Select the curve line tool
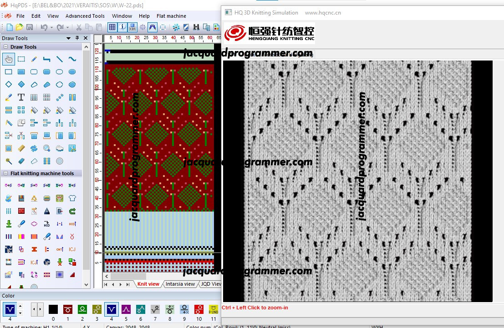Image resolution: width=504 pixels, height=328 pixels. coord(72,59)
